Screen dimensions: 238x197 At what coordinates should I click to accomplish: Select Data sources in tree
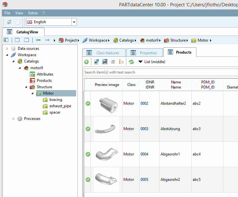click(x=28, y=49)
